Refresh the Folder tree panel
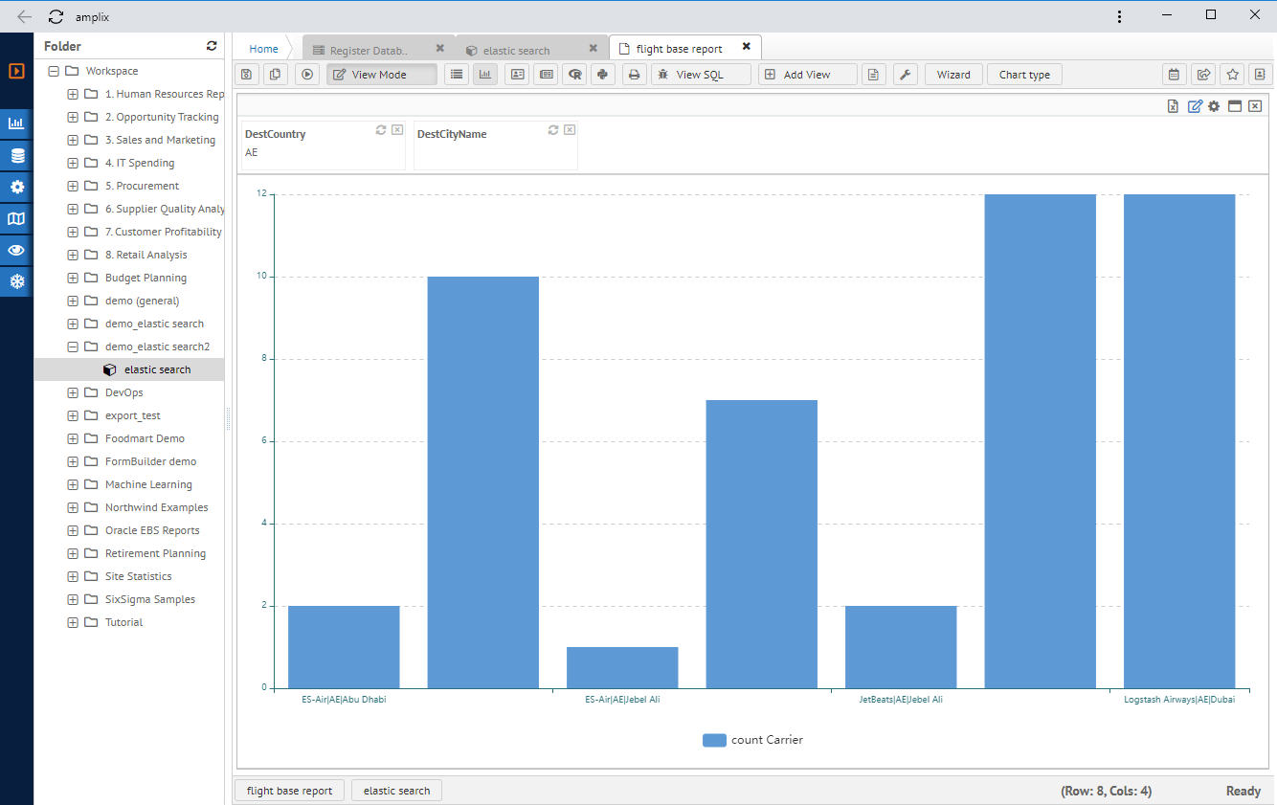This screenshot has width=1277, height=805. click(212, 46)
